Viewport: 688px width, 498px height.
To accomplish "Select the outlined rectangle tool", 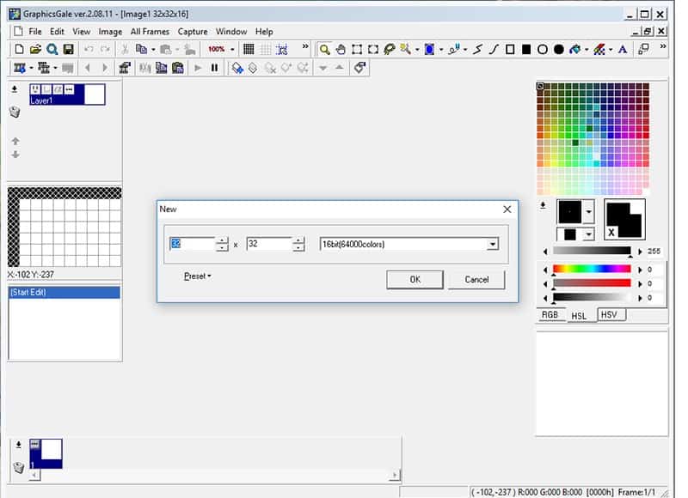I will click(510, 50).
